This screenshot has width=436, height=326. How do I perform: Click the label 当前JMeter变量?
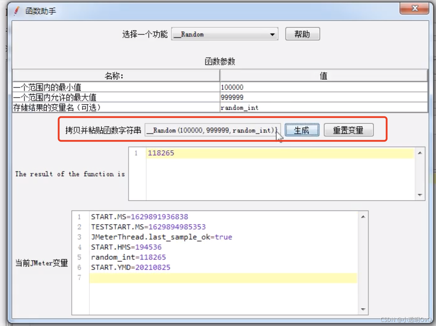(x=42, y=263)
